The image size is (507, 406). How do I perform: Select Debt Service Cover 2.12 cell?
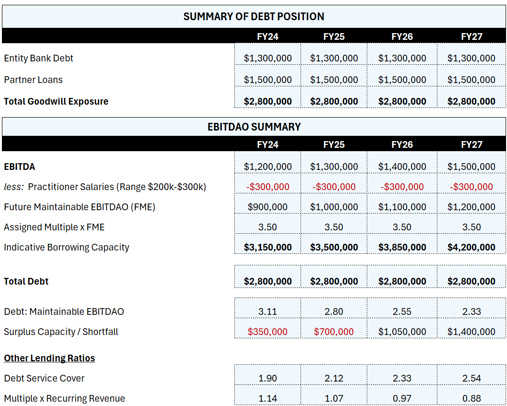(334, 378)
